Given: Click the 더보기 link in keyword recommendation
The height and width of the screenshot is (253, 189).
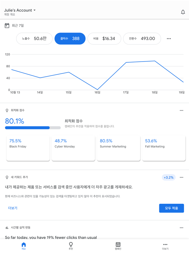Looking at the screenshot, I should click(x=13, y=208).
